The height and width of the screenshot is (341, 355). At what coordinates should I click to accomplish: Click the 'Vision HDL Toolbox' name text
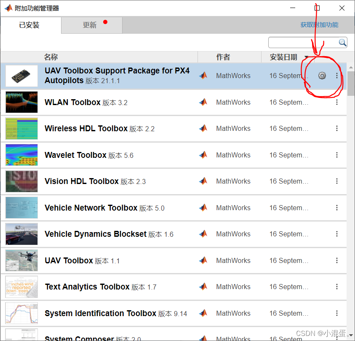coord(82,181)
